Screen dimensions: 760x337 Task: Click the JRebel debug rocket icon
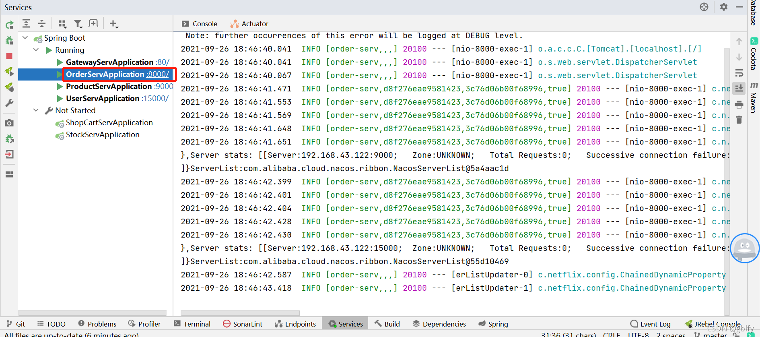pyautogui.click(x=9, y=87)
